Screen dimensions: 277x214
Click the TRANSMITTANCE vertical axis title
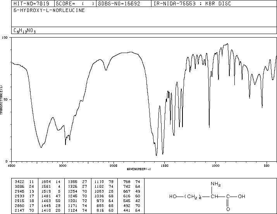[x=1, y=100]
